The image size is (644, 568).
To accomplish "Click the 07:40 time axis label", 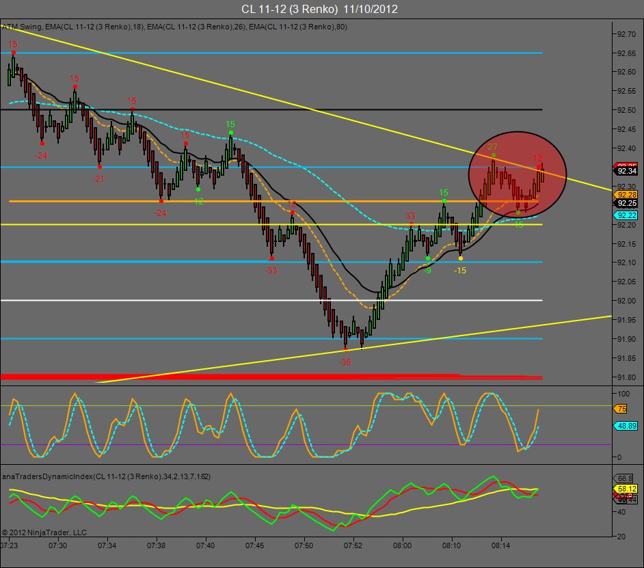I will [x=205, y=545].
